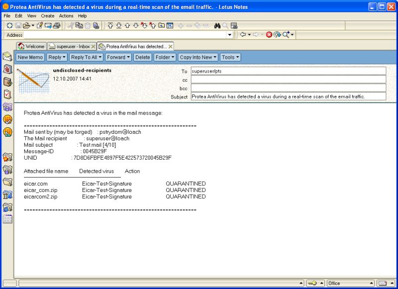Open the To Do clipboard icon
Screen dimensions: 398x289
pyautogui.click(x=7, y=94)
